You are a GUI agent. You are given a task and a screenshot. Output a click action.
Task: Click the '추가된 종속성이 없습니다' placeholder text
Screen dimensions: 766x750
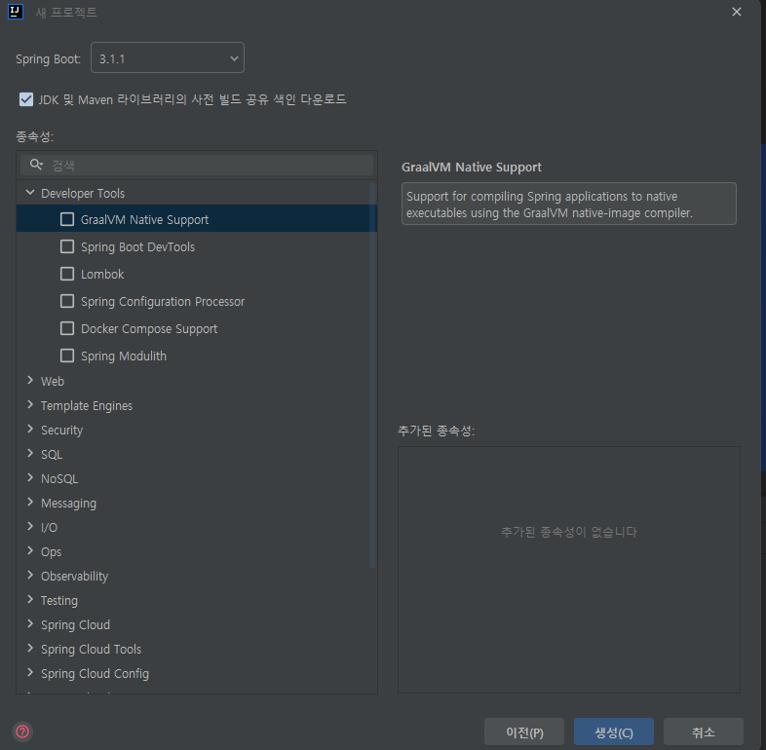(568, 532)
